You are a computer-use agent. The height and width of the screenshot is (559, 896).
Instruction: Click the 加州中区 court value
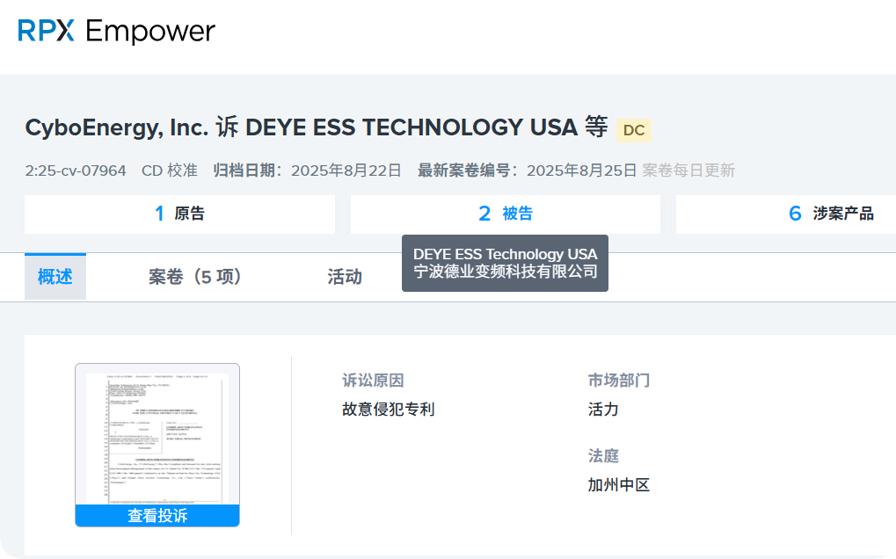[619, 485]
